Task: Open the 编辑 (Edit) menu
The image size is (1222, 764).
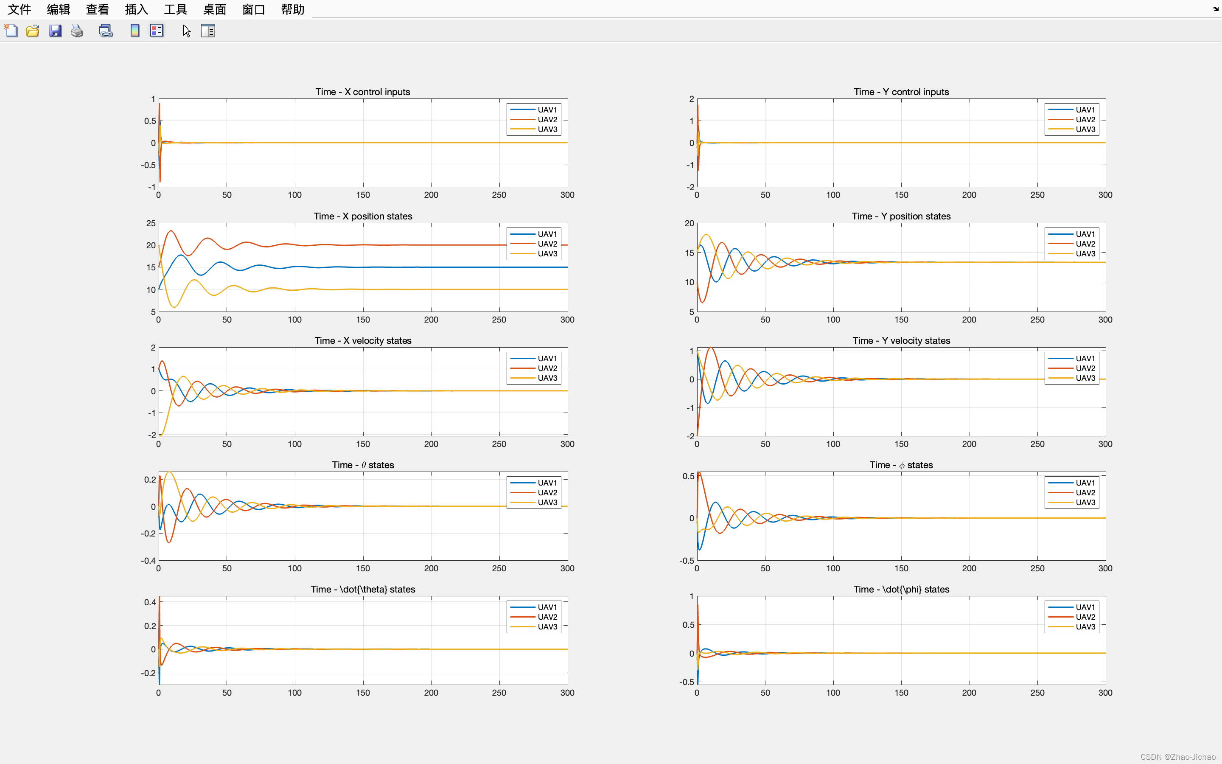Action: (58, 9)
